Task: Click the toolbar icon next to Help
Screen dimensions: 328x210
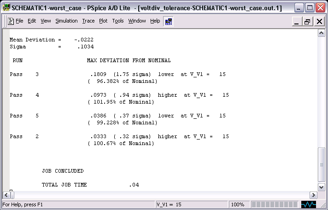Action: click(169, 21)
